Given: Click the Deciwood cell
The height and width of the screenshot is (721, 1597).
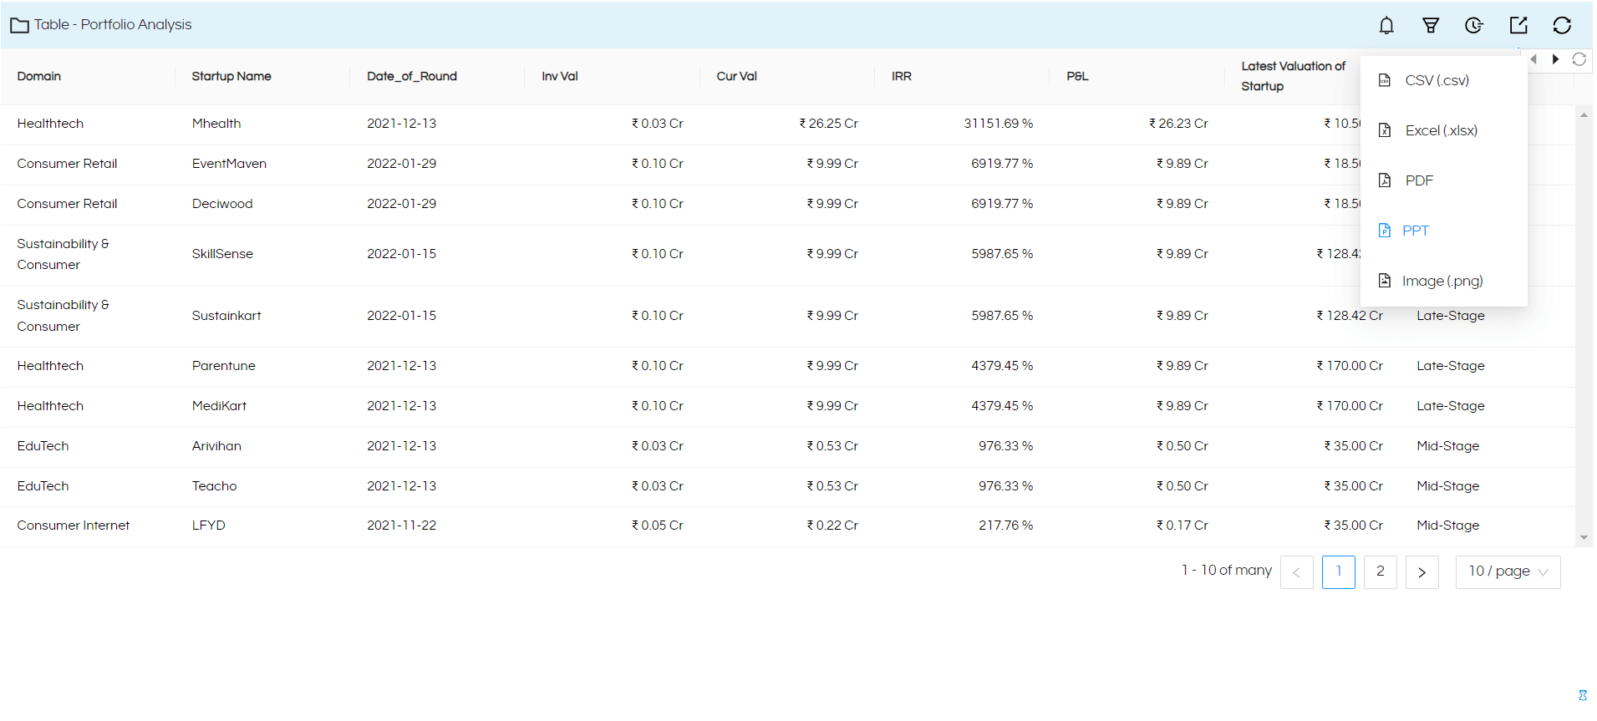Looking at the screenshot, I should pos(222,204).
